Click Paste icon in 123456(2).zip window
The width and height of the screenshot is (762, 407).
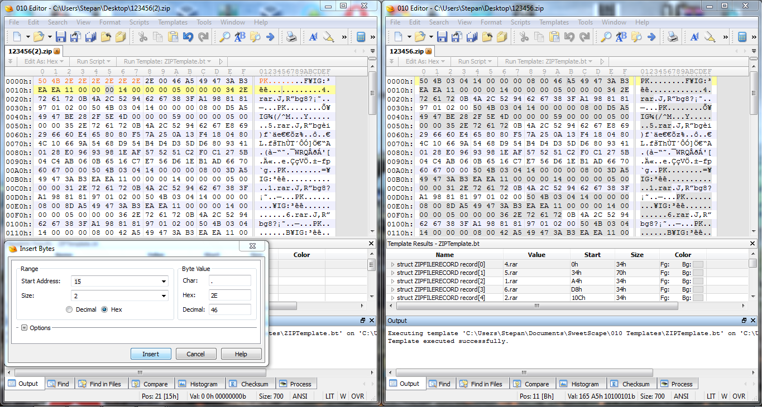coord(173,37)
